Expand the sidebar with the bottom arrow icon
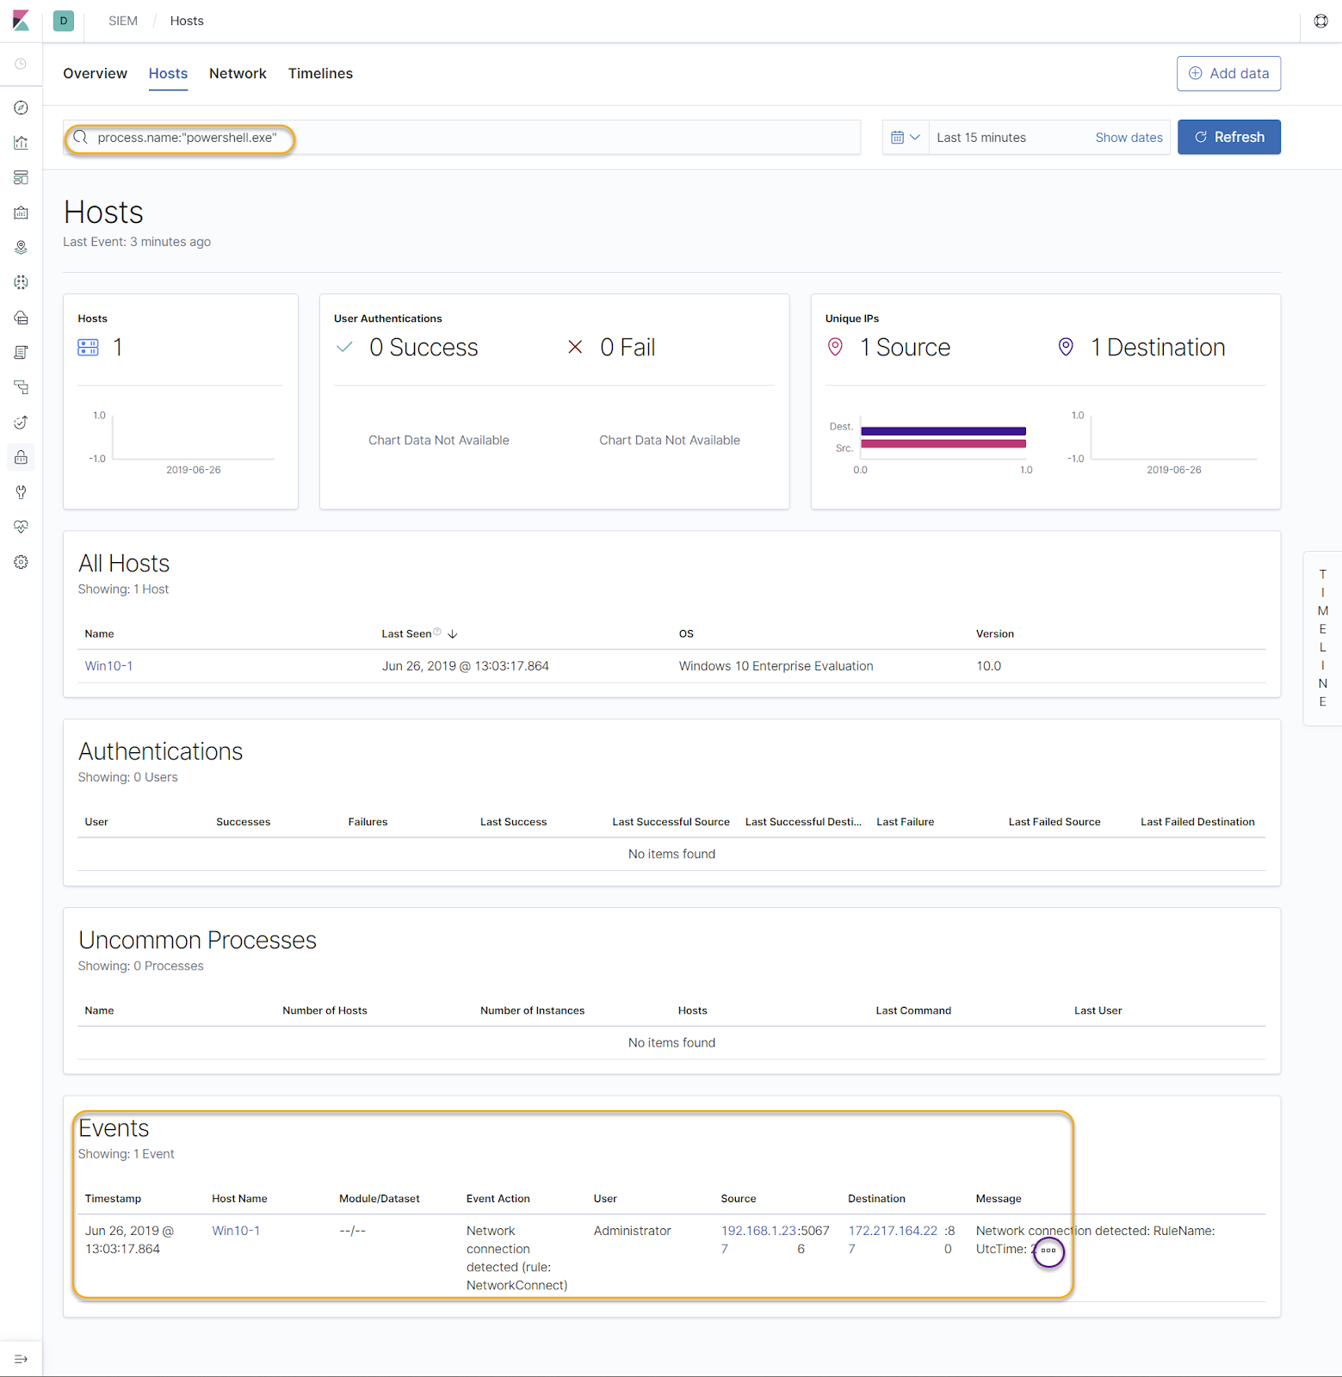The image size is (1342, 1377). click(22, 1359)
